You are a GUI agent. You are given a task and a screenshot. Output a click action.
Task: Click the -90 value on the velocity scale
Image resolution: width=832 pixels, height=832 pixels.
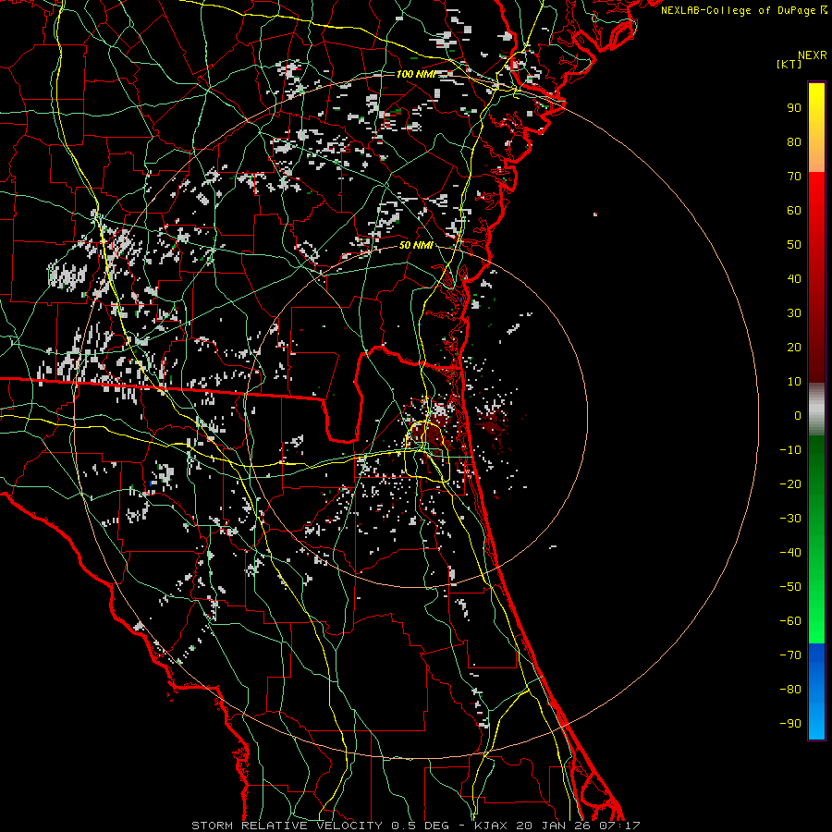tap(792, 723)
